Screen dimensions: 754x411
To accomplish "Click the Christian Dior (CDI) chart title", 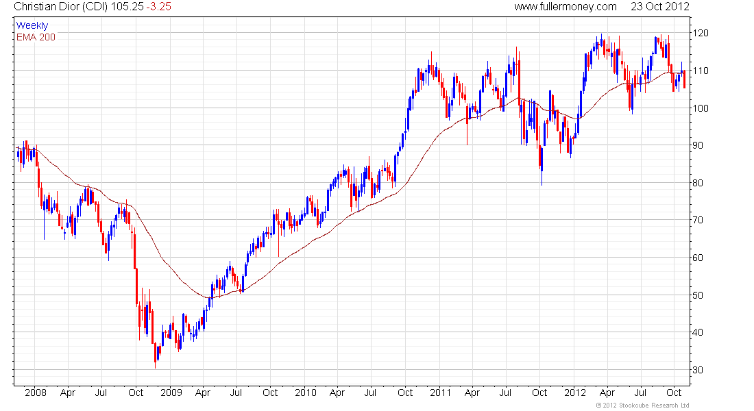I will pos(61,7).
